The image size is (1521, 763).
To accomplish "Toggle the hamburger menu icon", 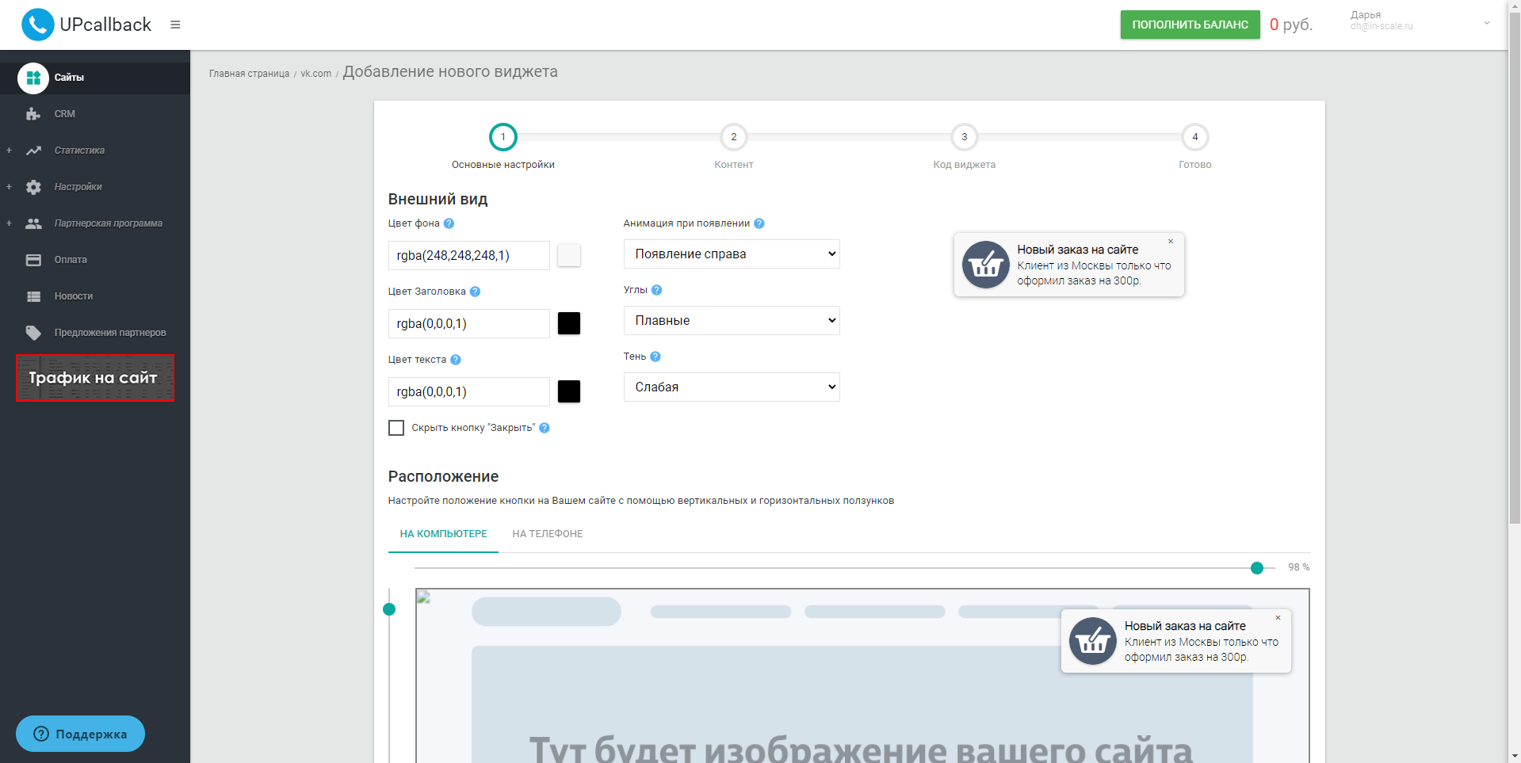I will coord(175,25).
